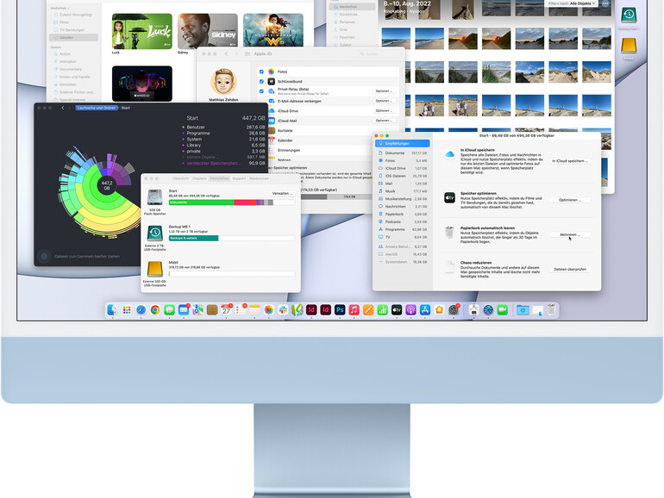
Task: Launch Google Chrome from the Dock
Action: pos(155,310)
